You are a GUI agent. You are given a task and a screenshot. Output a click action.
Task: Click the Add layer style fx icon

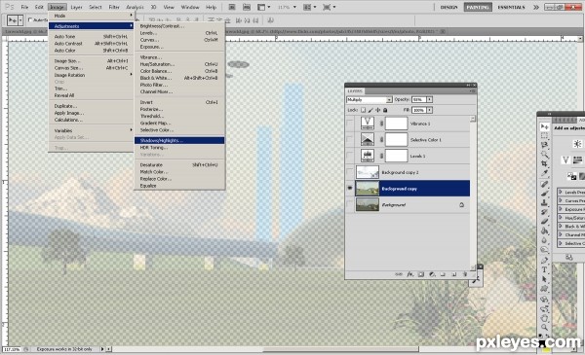coord(409,274)
